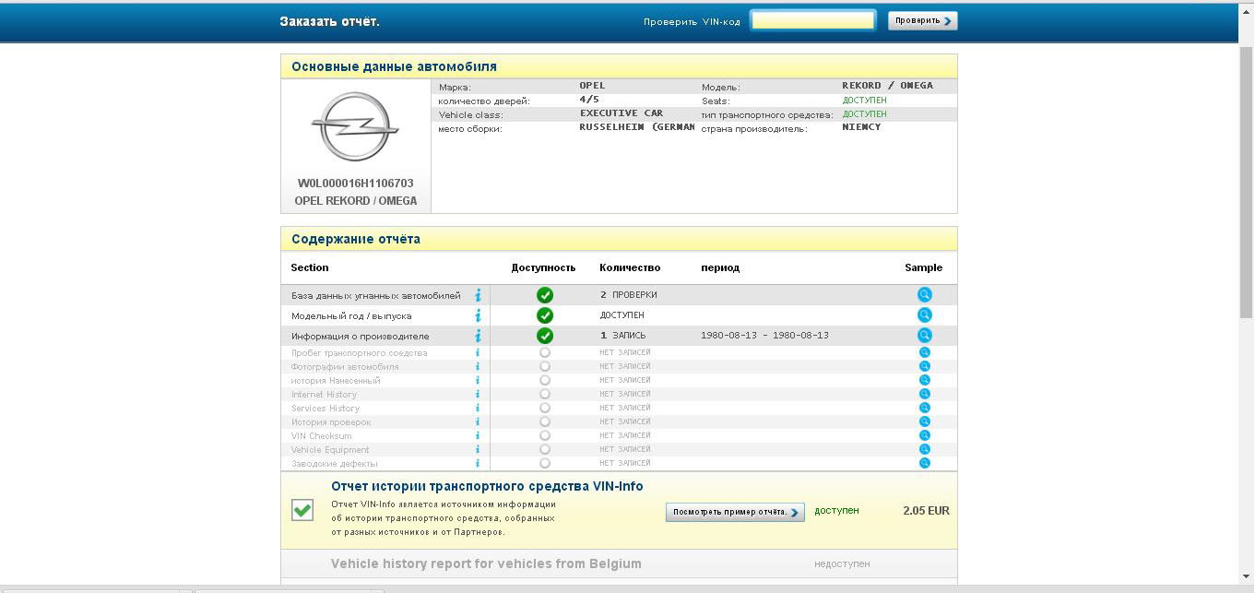
Task: Click Отчет истории транспортного средства VIN-Info title
Action: point(487,486)
